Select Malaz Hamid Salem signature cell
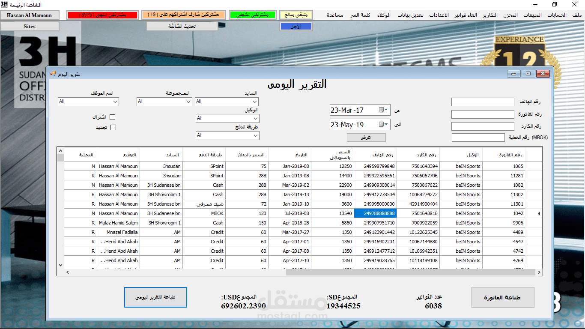 pyautogui.click(x=118, y=223)
